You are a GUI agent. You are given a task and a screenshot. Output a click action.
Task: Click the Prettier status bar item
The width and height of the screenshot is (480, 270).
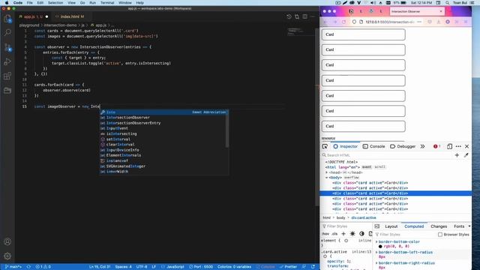coord(288,267)
